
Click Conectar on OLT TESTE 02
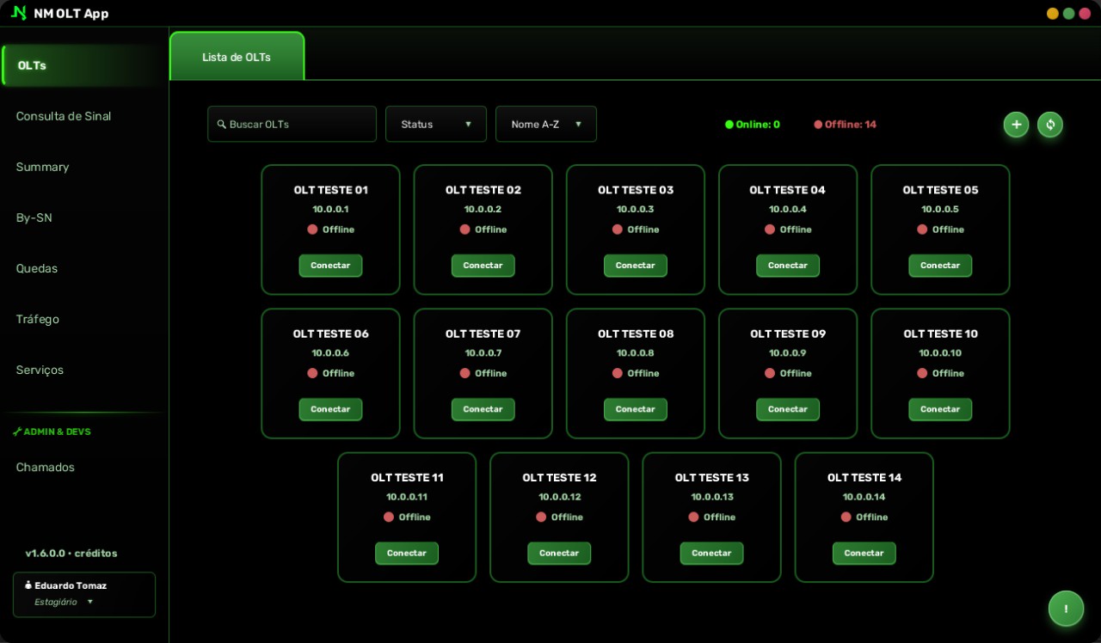pos(483,266)
